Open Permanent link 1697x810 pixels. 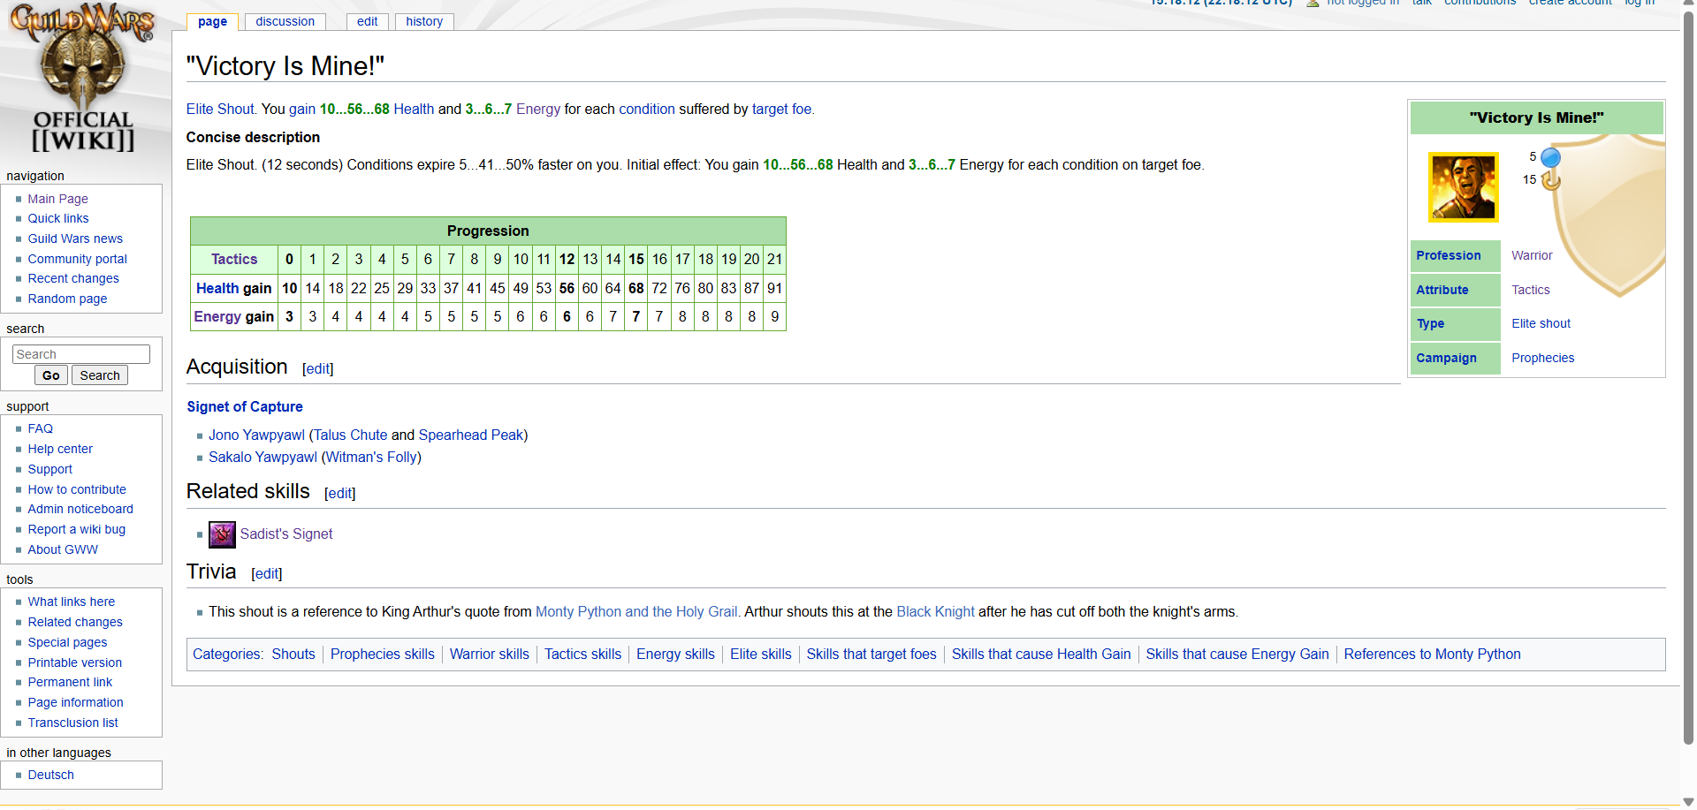tap(70, 682)
